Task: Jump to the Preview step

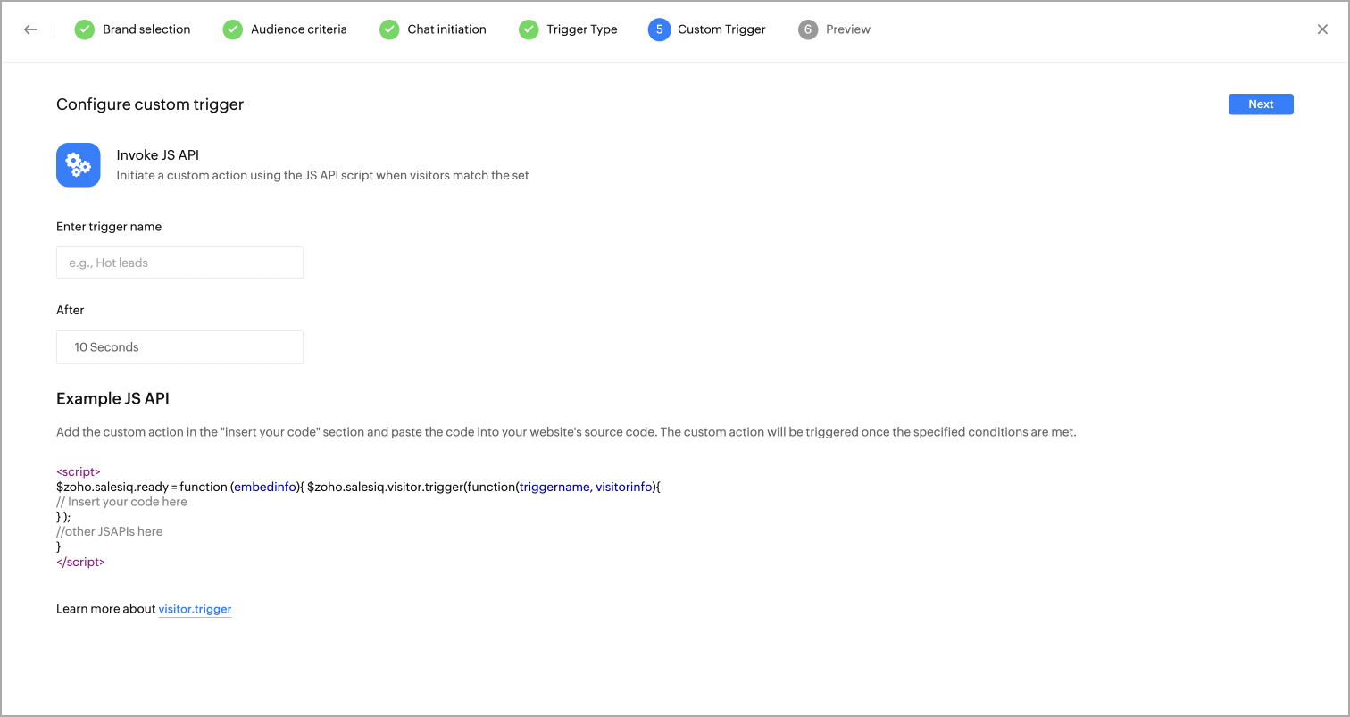Action: point(848,29)
